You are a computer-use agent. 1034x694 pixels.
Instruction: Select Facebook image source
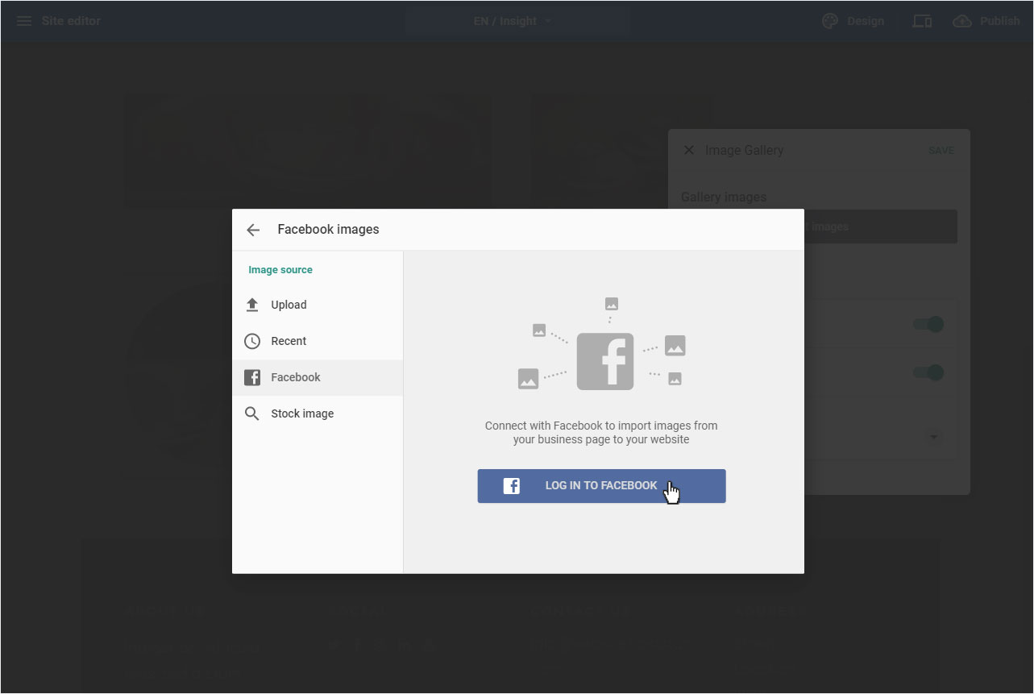point(318,377)
